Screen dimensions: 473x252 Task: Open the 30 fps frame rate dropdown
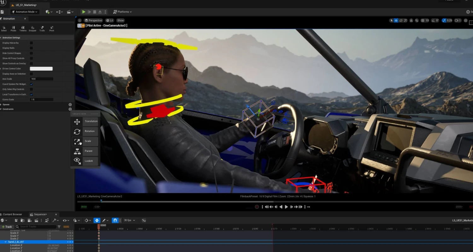[x=129, y=220]
